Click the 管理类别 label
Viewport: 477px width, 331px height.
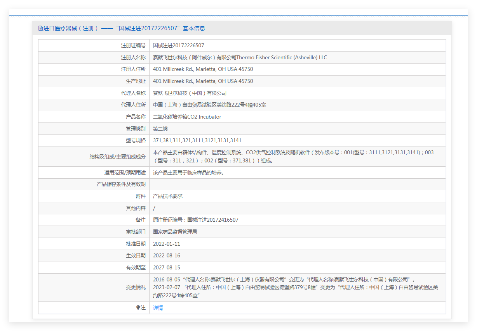tap(136, 129)
